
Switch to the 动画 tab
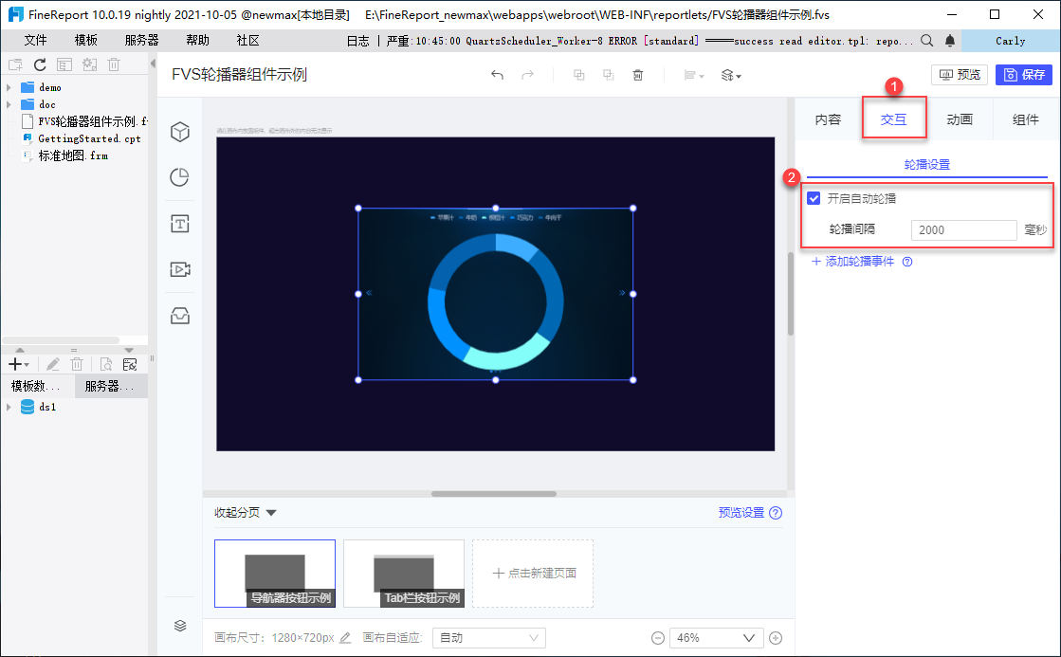tap(960, 119)
